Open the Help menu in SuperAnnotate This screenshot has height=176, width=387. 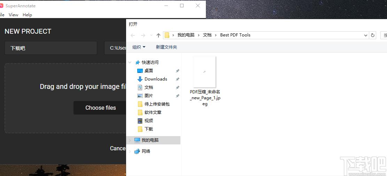point(27,15)
